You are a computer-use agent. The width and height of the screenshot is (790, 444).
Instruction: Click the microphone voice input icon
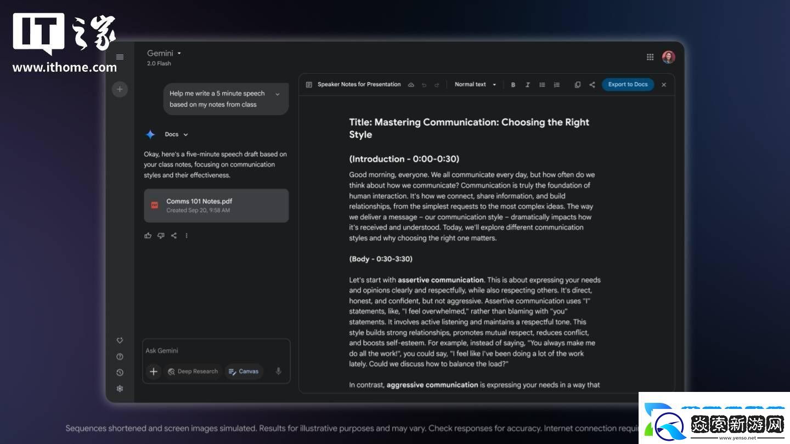click(x=278, y=372)
